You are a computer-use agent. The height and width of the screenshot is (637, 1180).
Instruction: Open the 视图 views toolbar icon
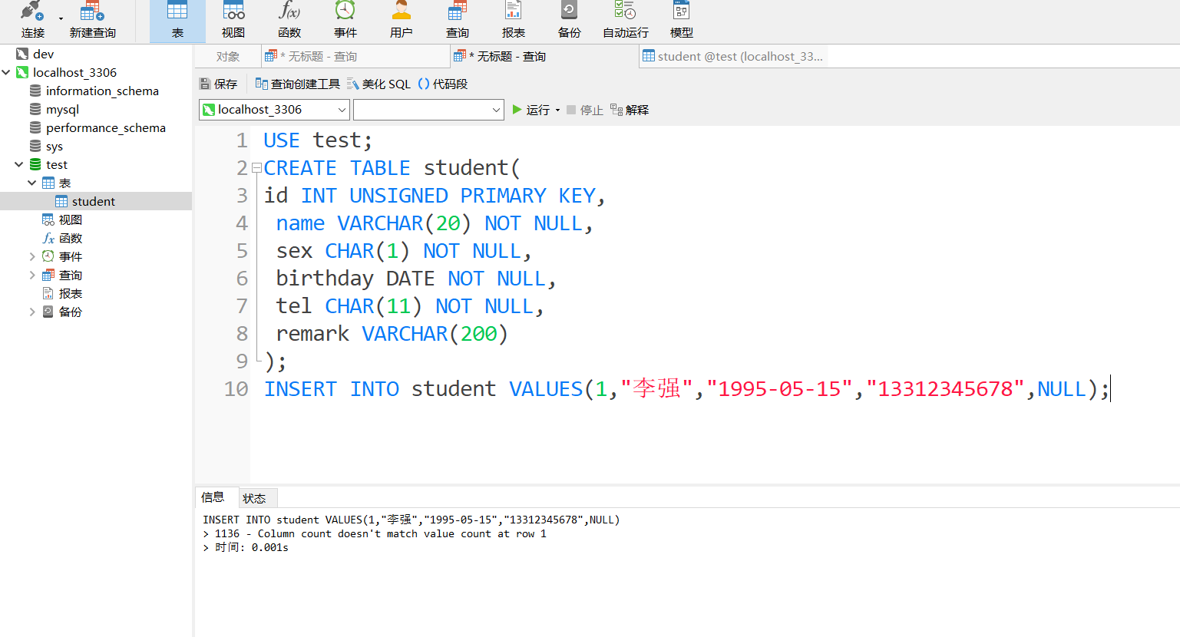tap(233, 20)
